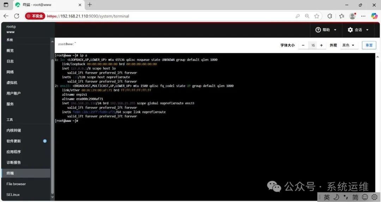Click the sidebar scrollbar up arrow
Viewport: 381px width, 202px height.
pos(52,42)
